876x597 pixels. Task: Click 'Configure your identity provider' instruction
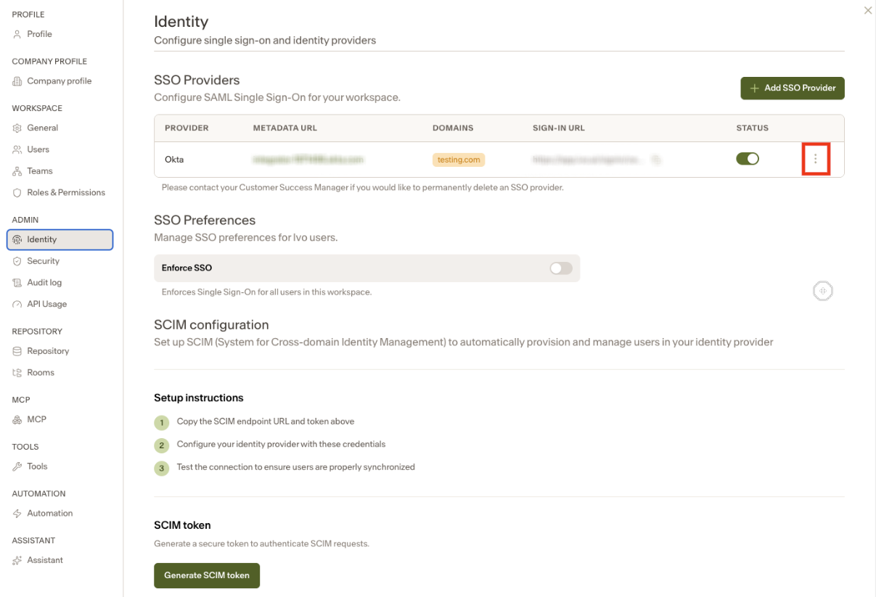coord(281,444)
